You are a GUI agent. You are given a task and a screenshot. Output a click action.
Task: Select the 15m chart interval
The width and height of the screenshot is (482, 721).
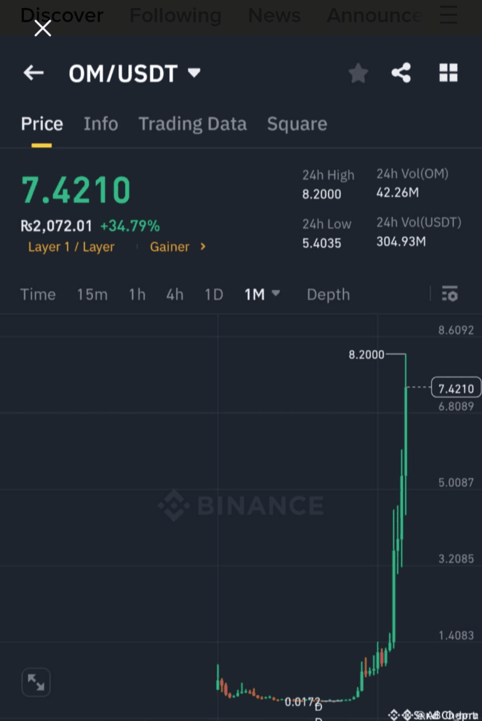[92, 295]
